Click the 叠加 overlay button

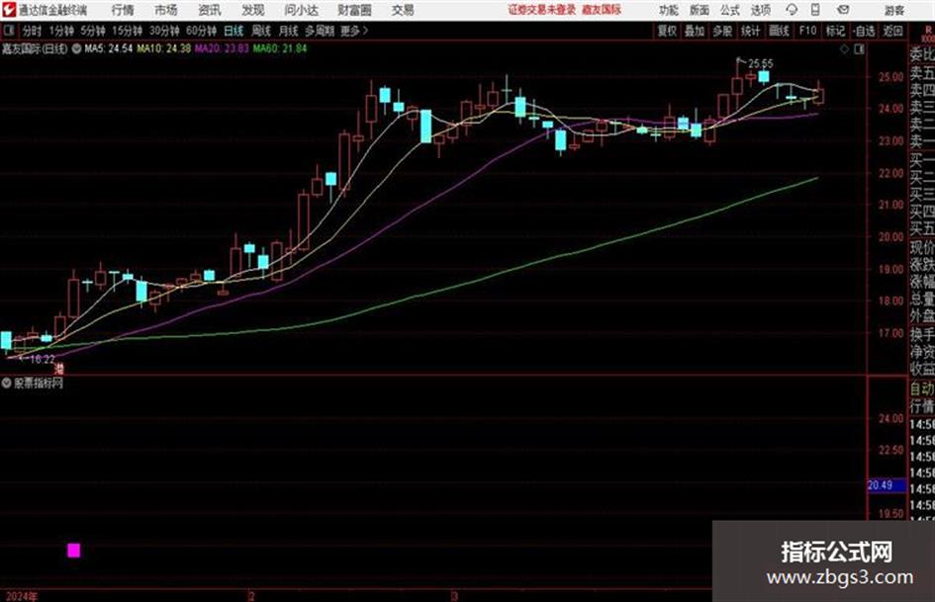(695, 31)
